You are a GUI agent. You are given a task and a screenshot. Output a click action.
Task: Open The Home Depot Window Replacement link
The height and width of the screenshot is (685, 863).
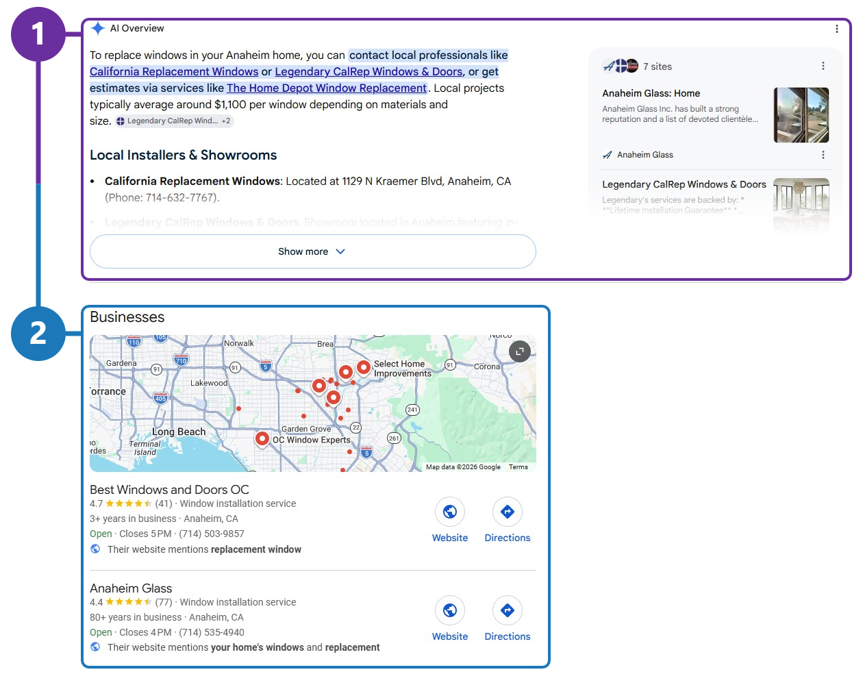(327, 88)
